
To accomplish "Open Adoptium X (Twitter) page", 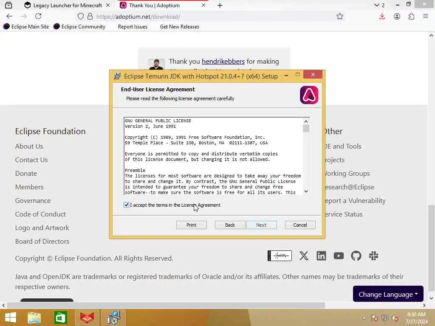I will [x=304, y=256].
